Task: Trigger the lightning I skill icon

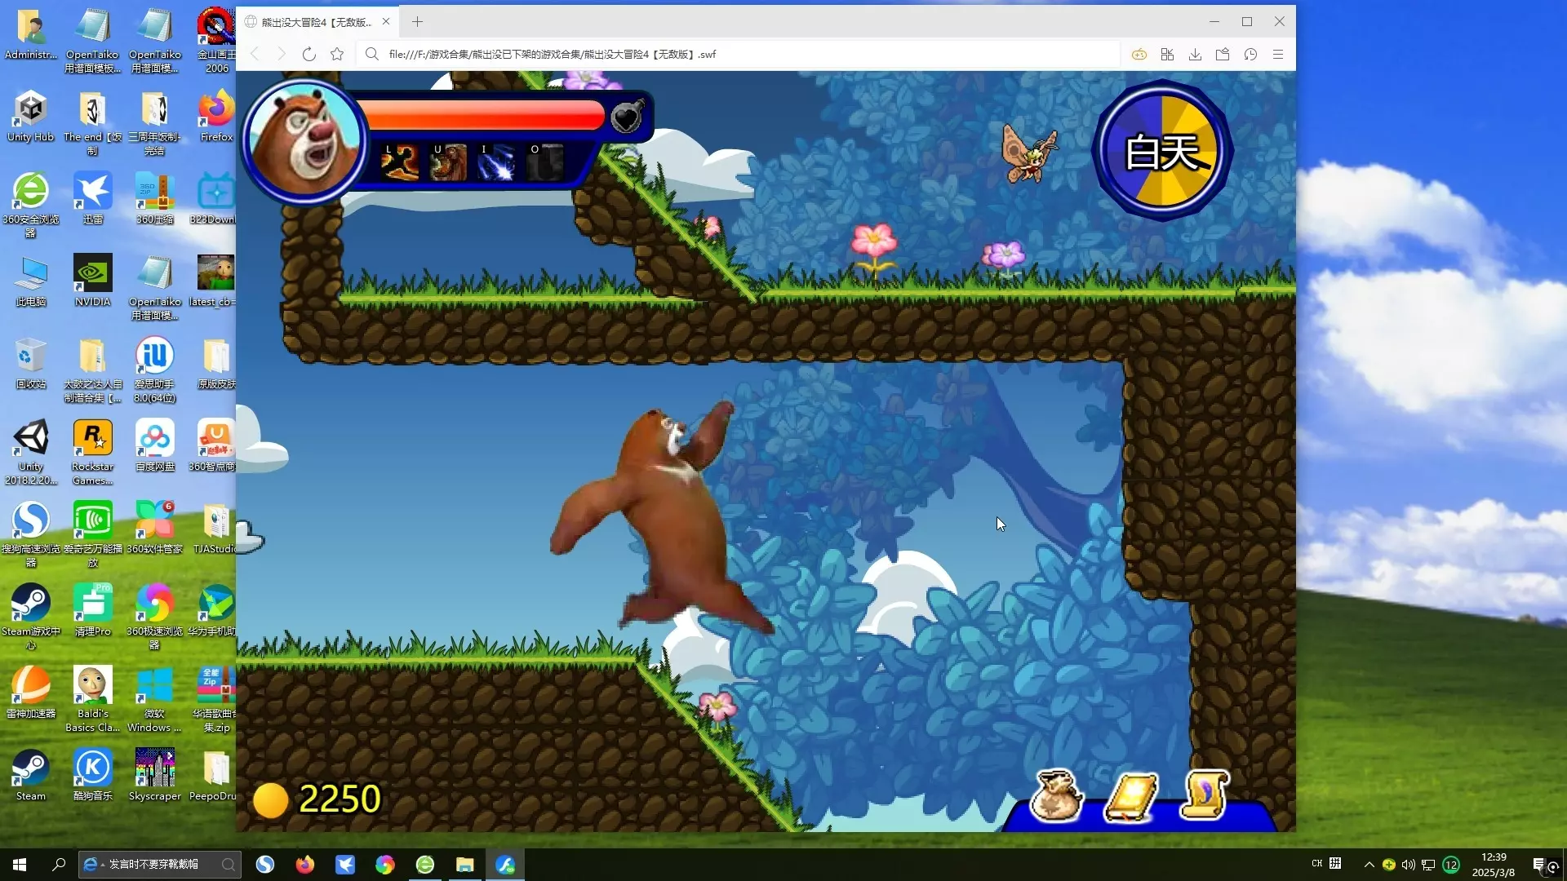Action: [496, 162]
